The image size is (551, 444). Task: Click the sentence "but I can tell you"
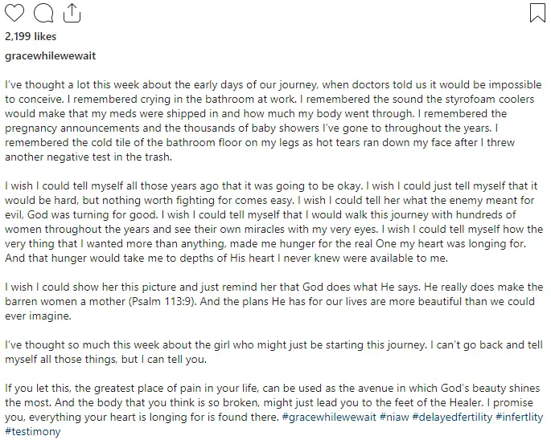coord(164,360)
